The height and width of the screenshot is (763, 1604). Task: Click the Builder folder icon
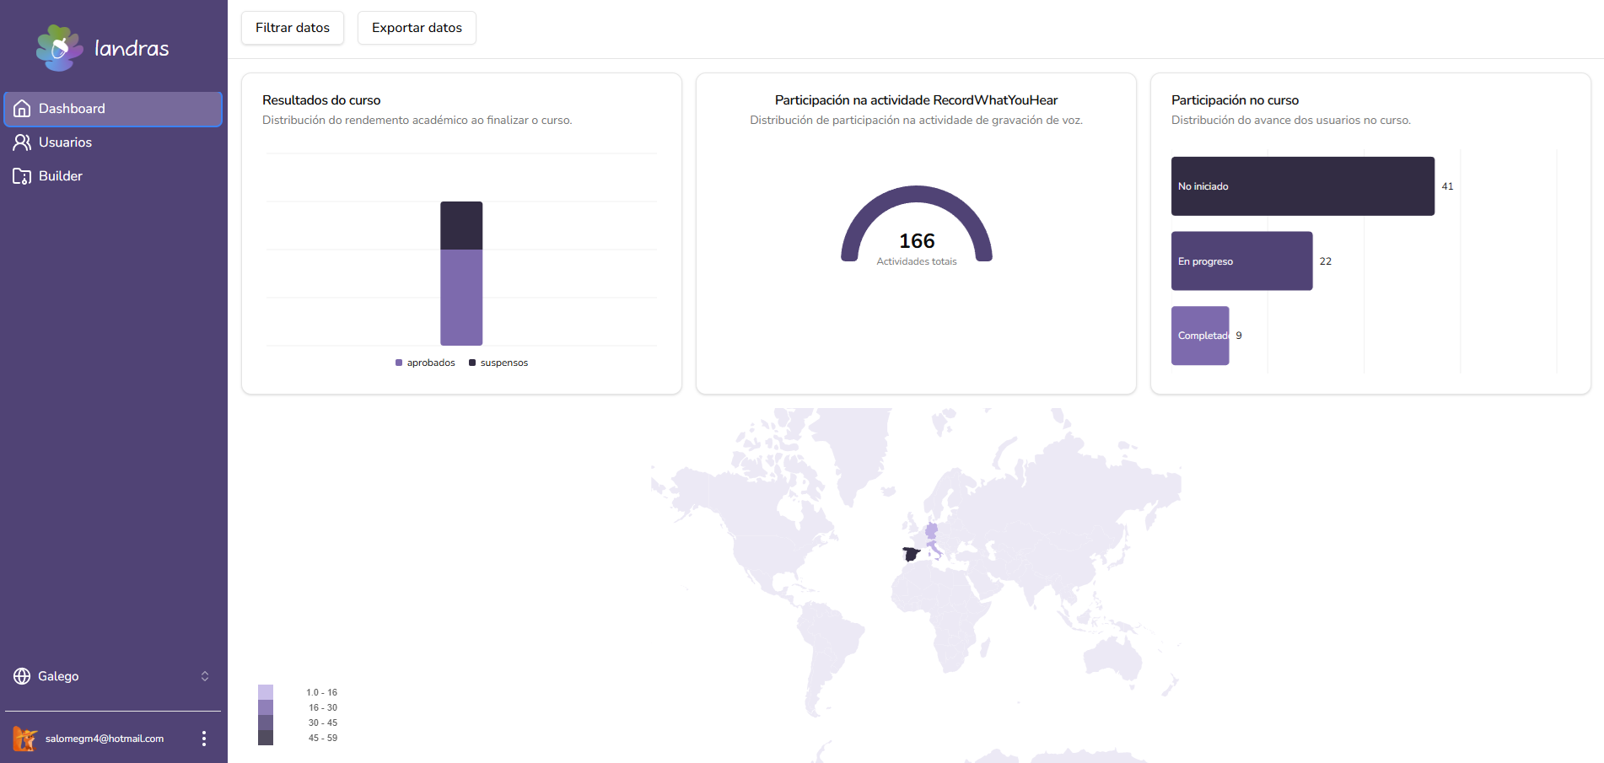click(23, 176)
